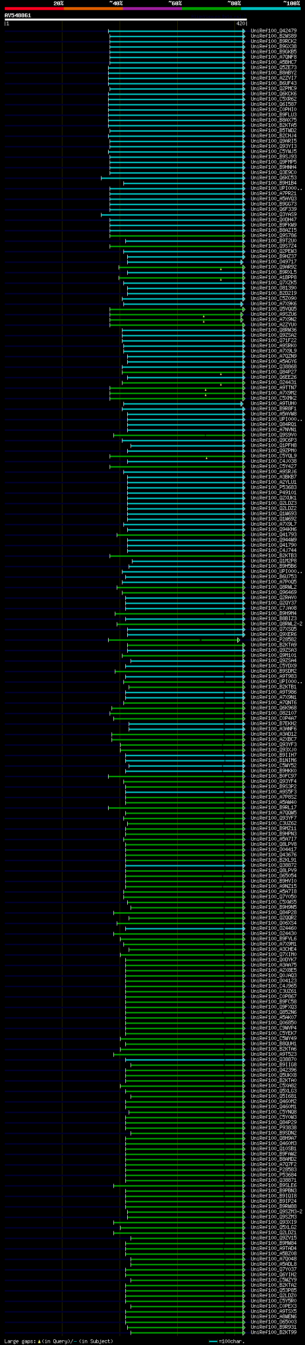Open entry UniRef100_C5YDX9
Screen dimensions: 305x1345
point(273,666)
